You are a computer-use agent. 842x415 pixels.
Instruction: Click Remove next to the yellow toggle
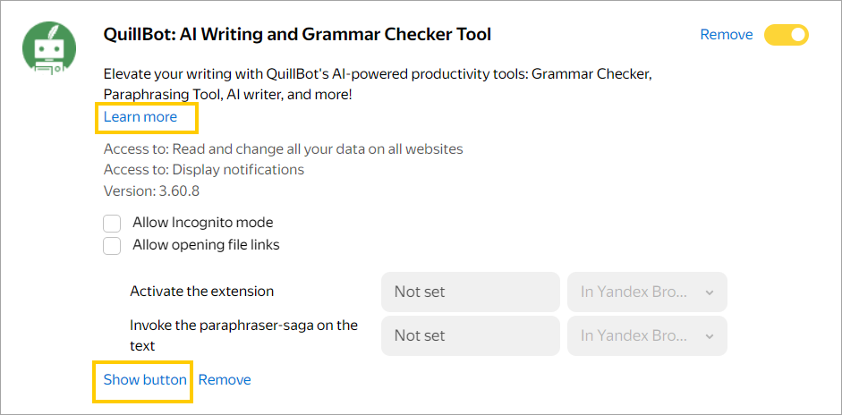[727, 35]
